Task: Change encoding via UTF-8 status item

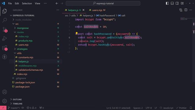Action: (148, 108)
